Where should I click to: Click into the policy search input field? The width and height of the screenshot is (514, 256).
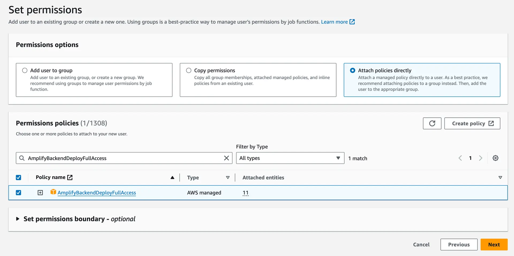point(124,158)
